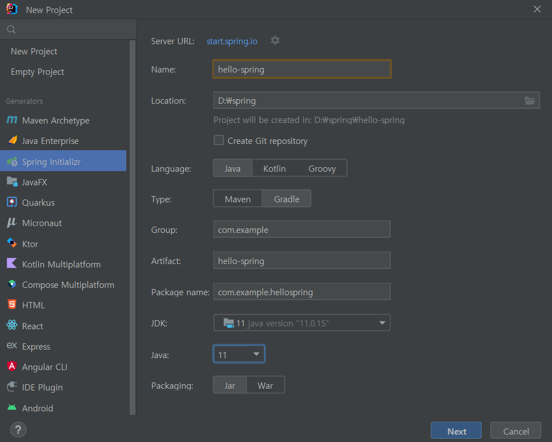Choose Maven as project type
The width and height of the screenshot is (552, 442).
click(x=238, y=199)
